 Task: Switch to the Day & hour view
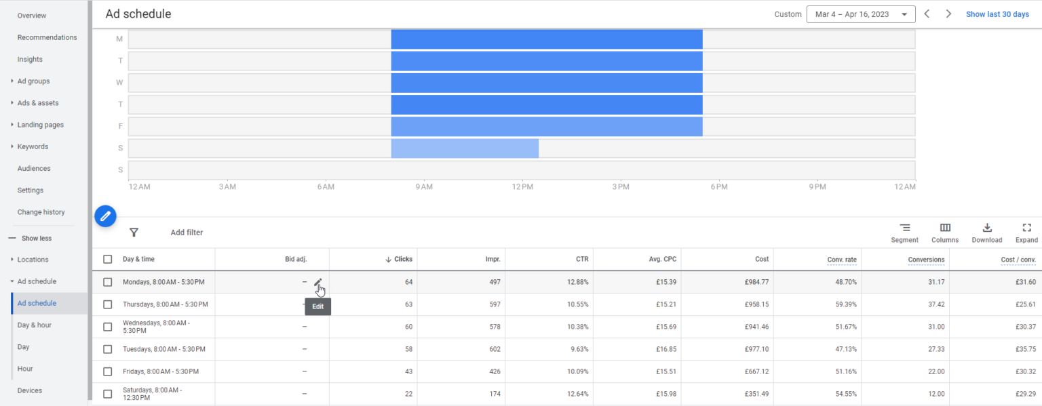35,325
